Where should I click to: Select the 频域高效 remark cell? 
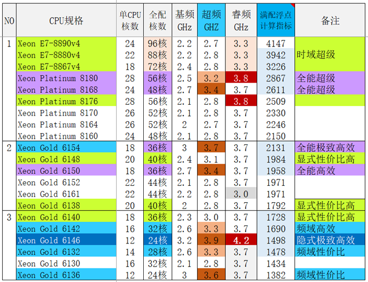pyautogui.click(x=330, y=228)
